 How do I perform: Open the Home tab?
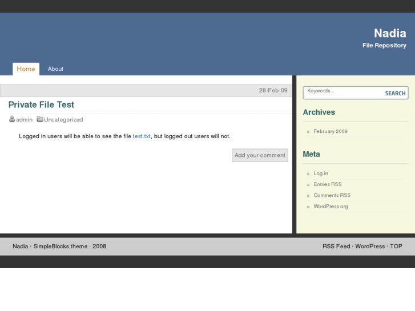click(26, 69)
